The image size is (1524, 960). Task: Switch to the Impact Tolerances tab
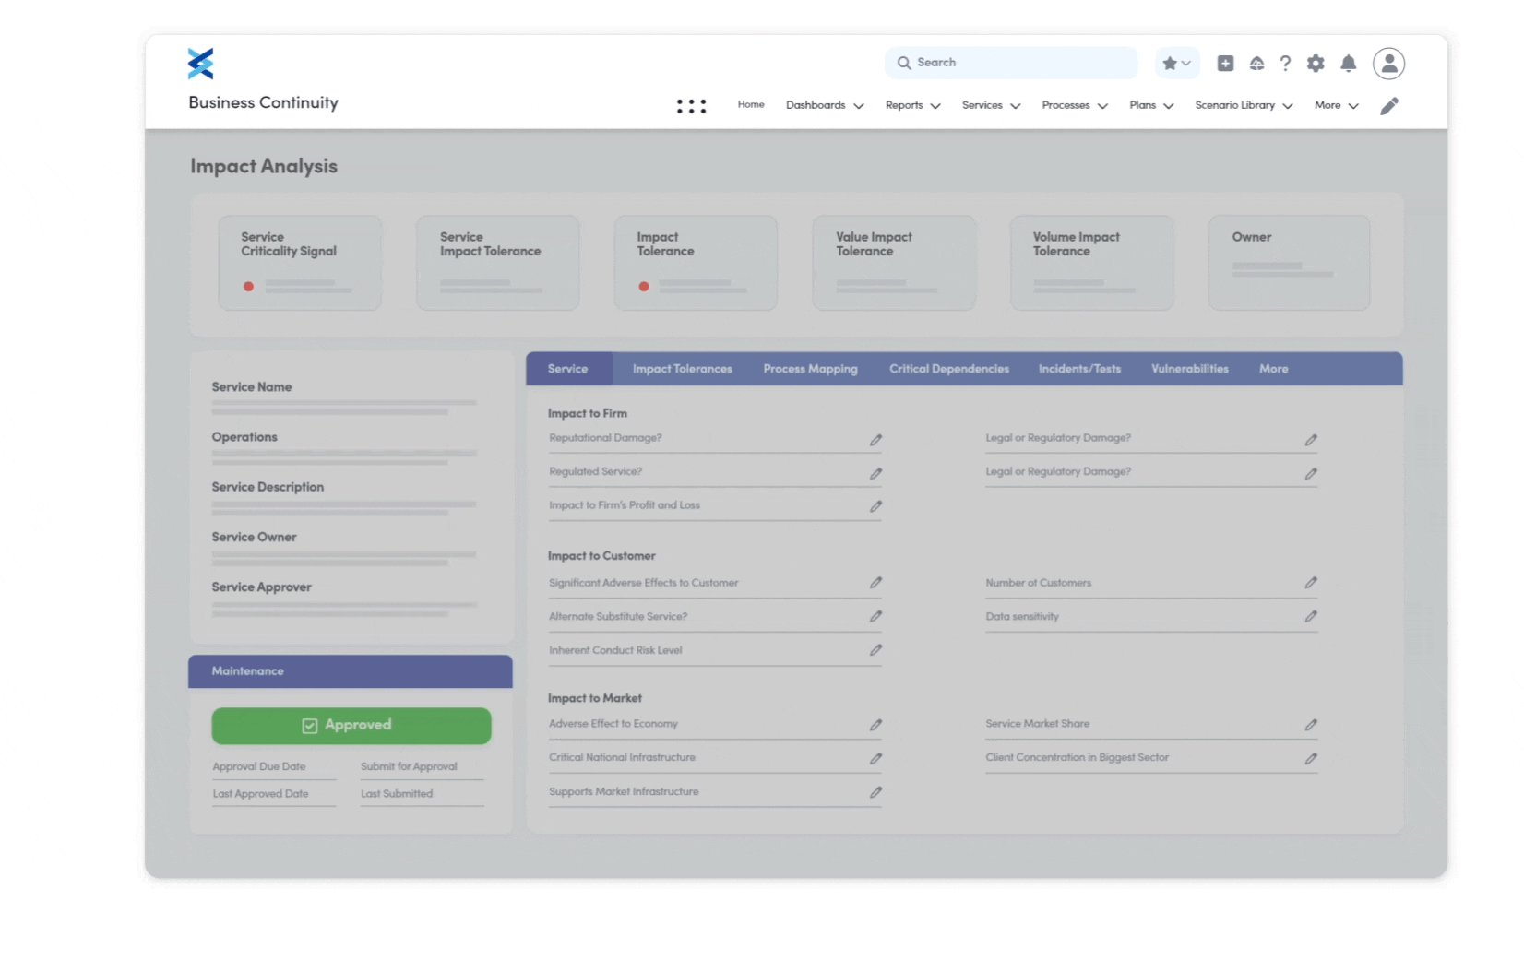[x=683, y=369]
